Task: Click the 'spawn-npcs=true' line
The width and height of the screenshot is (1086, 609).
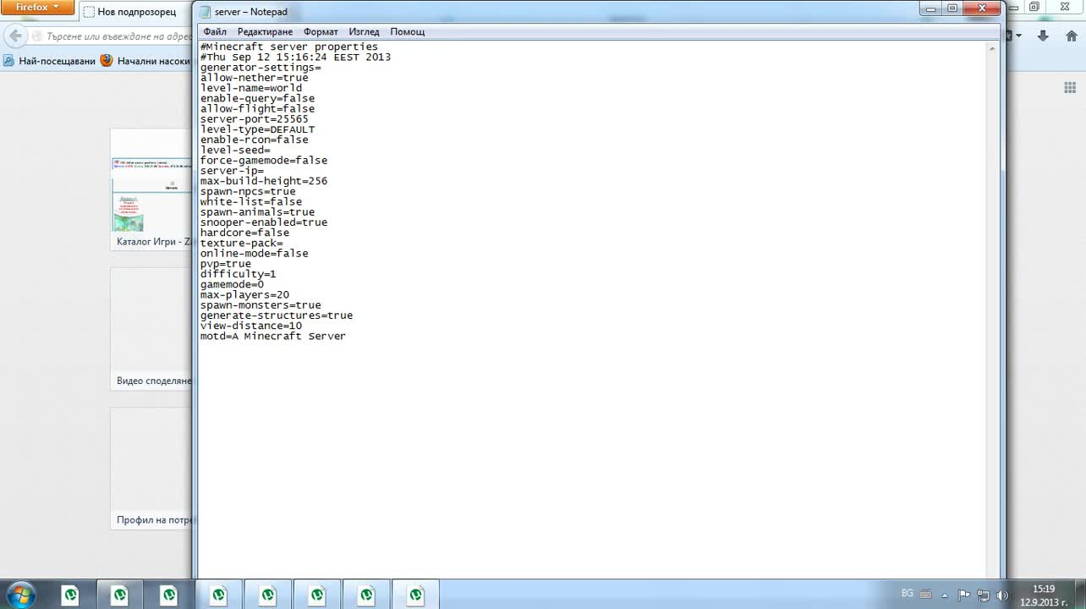Action: (x=248, y=191)
